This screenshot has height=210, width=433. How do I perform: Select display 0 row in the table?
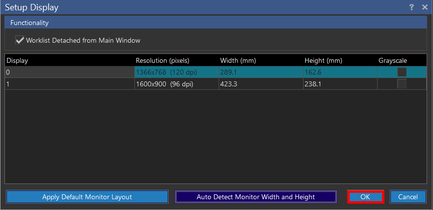click(x=69, y=72)
